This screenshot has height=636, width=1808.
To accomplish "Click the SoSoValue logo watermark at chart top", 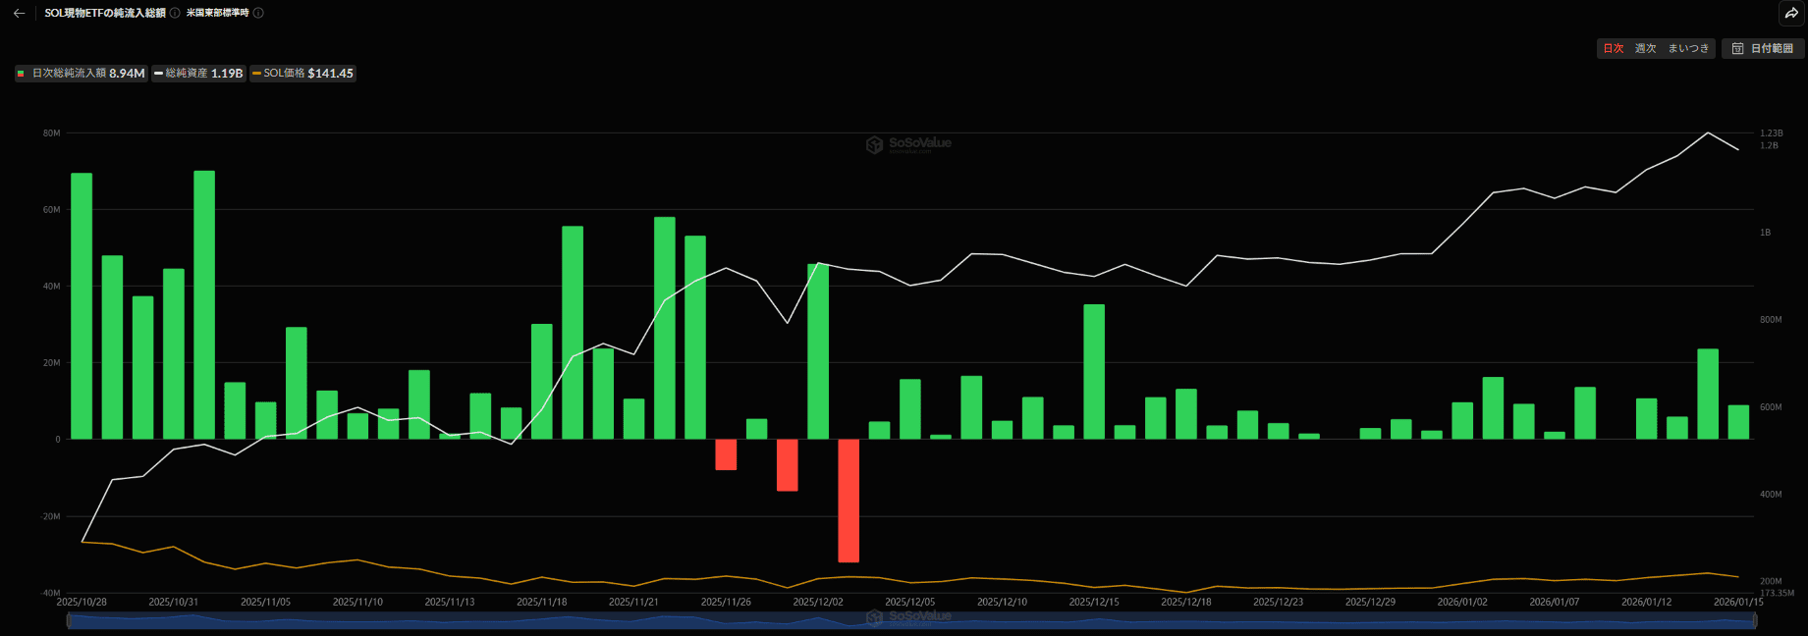I will pos(908,144).
